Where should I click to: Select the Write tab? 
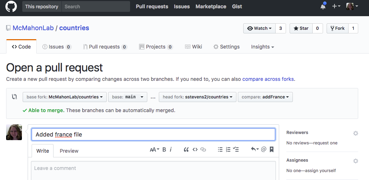tap(43, 151)
